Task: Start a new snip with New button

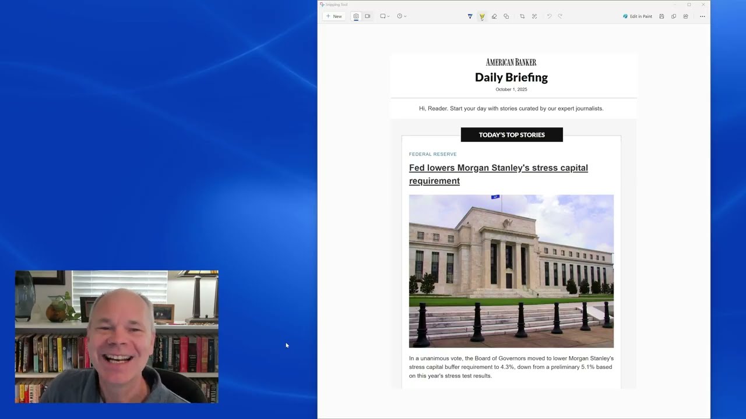Action: 334,16
